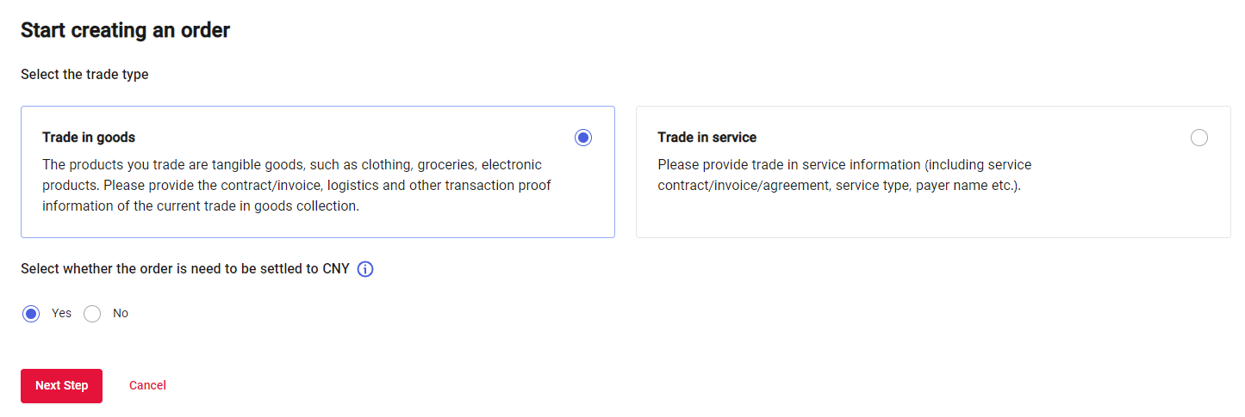Click the 'Trade in goods' card title
Screen dimensions: 1245x417
tap(89, 138)
